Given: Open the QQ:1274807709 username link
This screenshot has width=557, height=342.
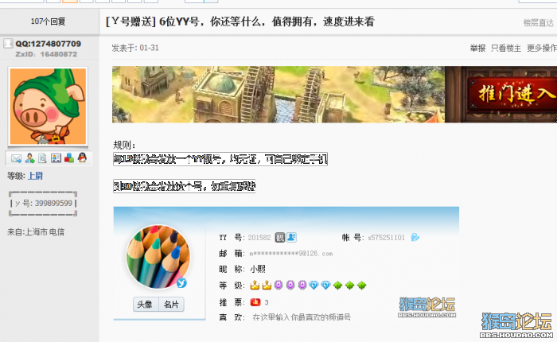Looking at the screenshot, I should [49, 44].
